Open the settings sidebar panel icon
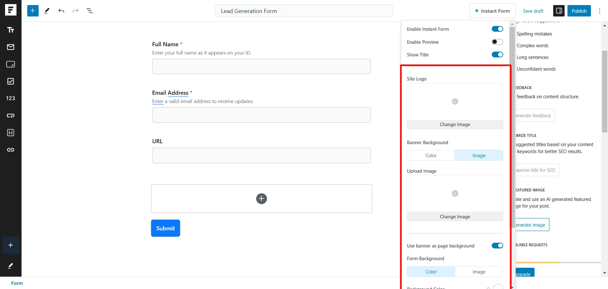Viewport: 608px width, 289px height. (559, 10)
